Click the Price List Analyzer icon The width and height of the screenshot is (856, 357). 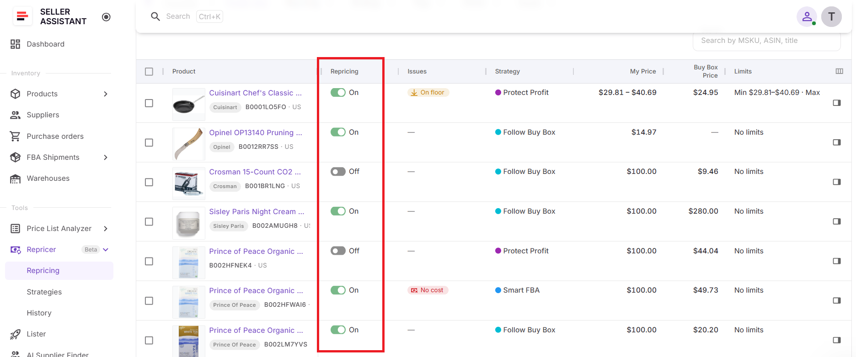pos(16,228)
